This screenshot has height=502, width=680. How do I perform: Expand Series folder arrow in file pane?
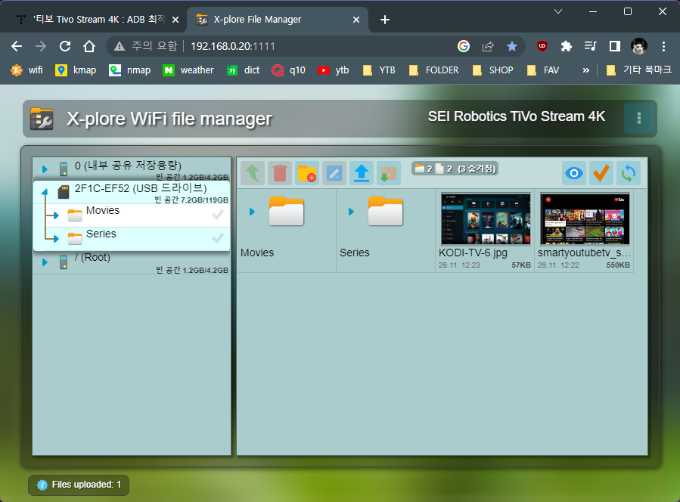[x=351, y=212]
